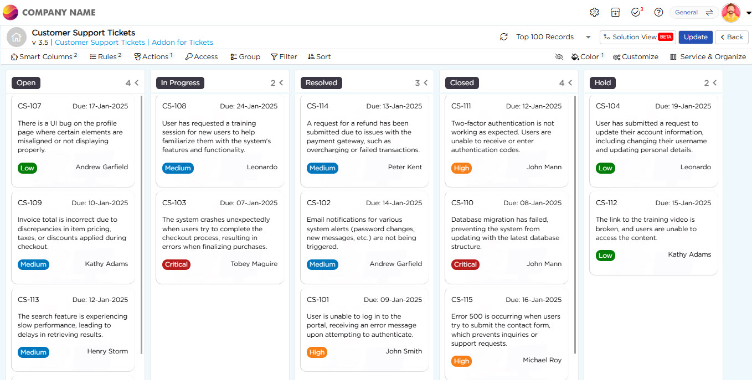Collapse the Hold column
The height and width of the screenshot is (380, 752).
(x=715, y=83)
